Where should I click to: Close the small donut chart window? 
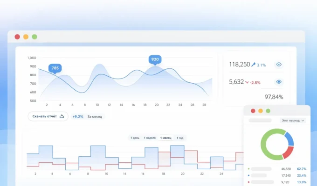click(253, 111)
